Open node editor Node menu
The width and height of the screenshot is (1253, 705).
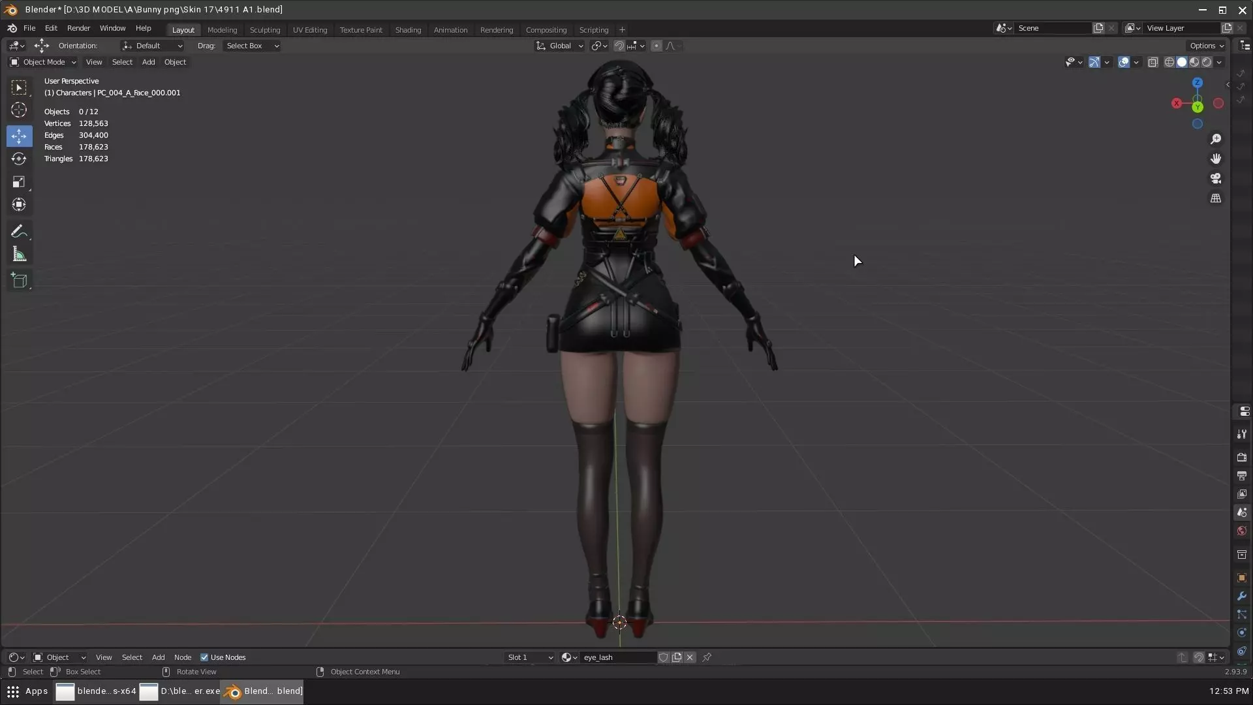(183, 657)
